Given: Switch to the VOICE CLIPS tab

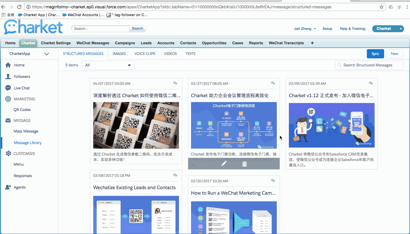Looking at the screenshot, I should coord(145,54).
